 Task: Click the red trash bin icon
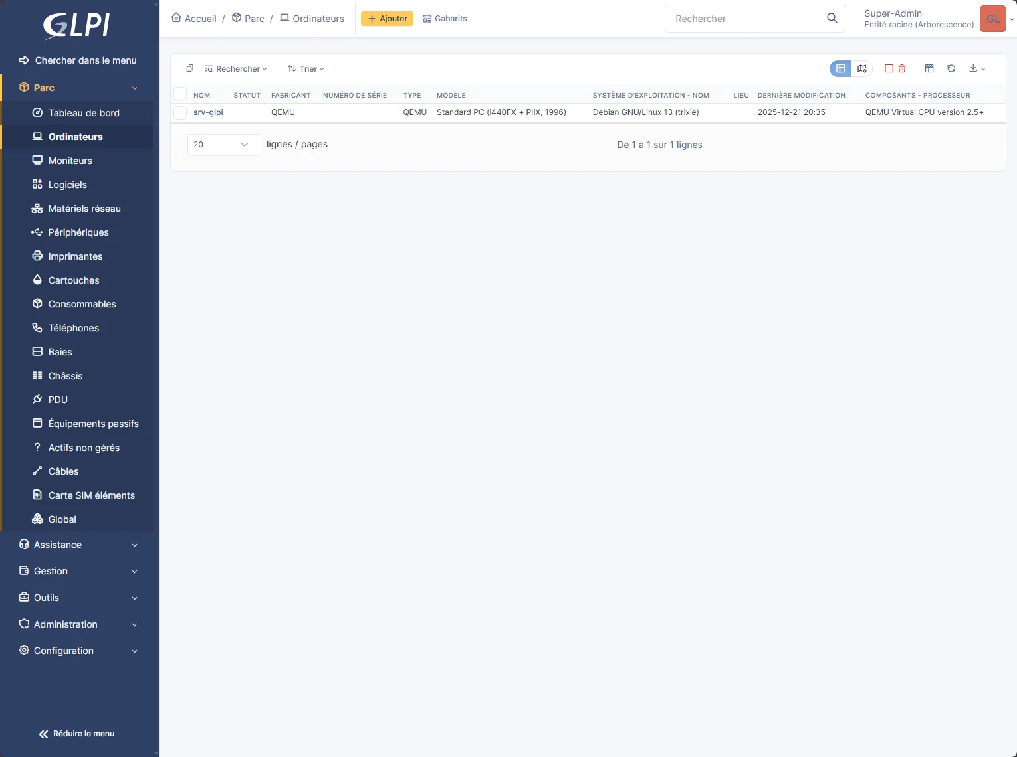tap(902, 69)
